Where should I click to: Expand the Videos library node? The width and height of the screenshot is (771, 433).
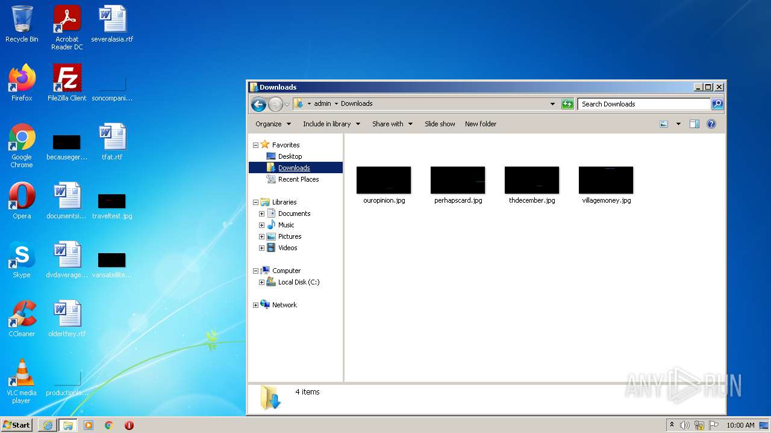[x=261, y=248]
